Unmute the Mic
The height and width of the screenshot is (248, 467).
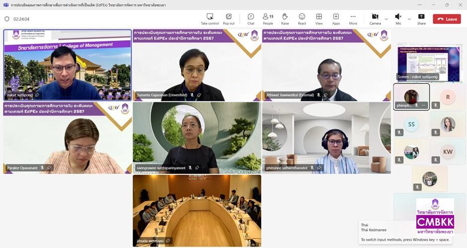click(x=398, y=17)
